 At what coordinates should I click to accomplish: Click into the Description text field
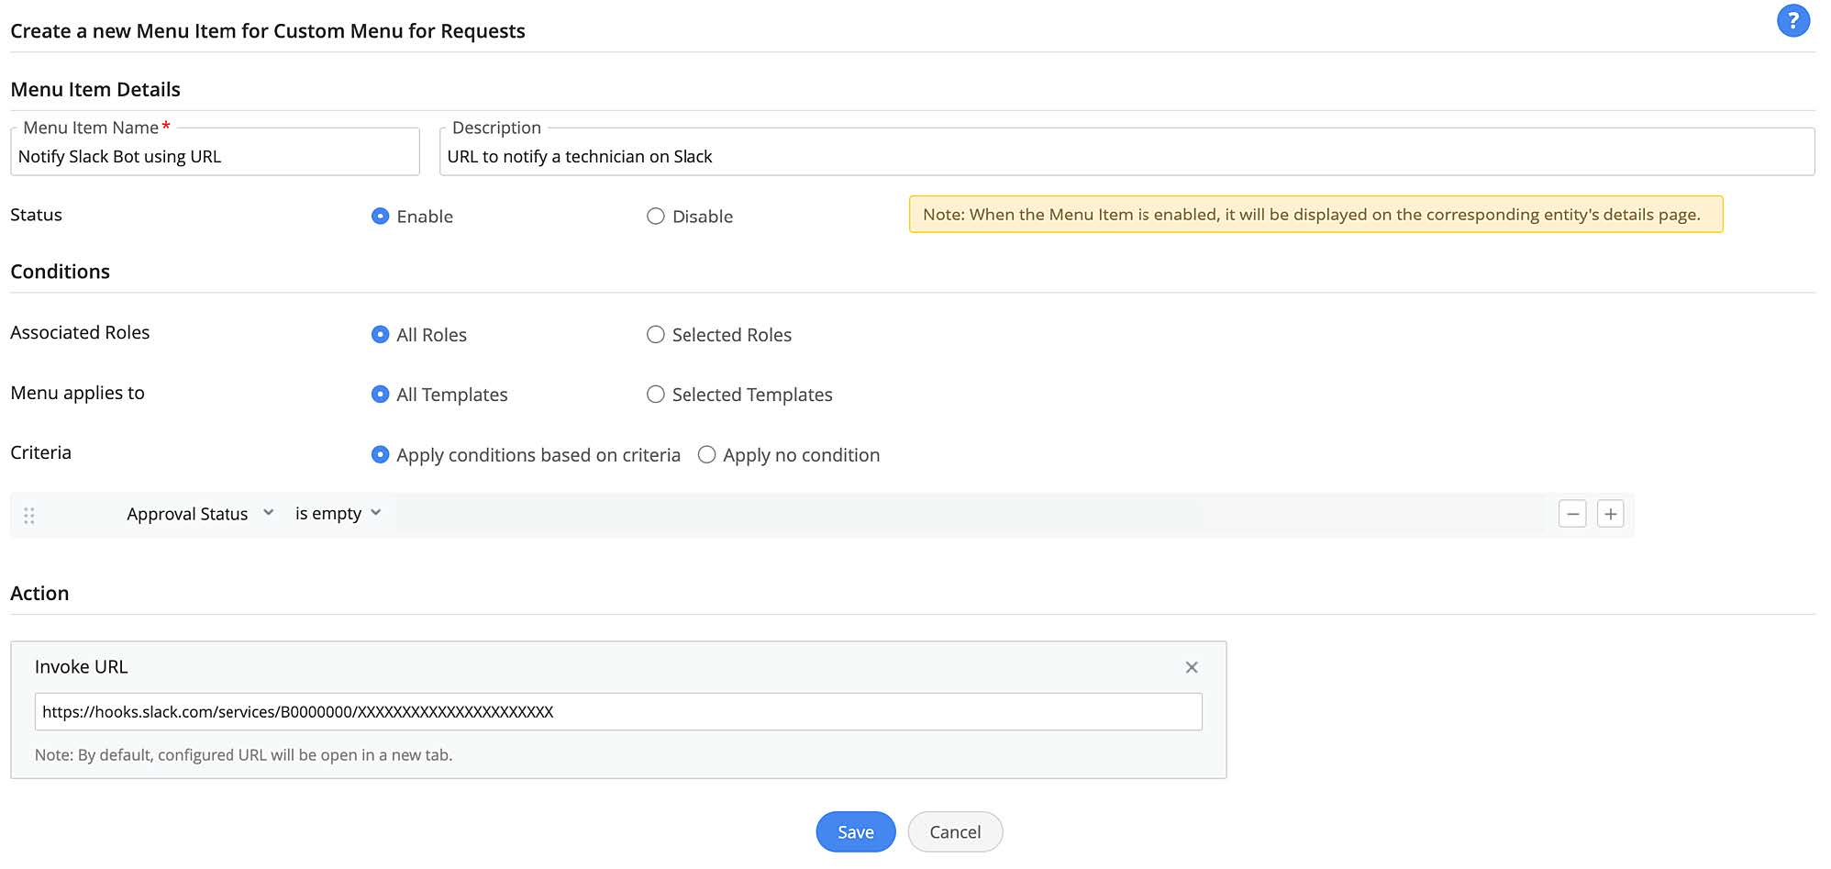[x=1126, y=157]
